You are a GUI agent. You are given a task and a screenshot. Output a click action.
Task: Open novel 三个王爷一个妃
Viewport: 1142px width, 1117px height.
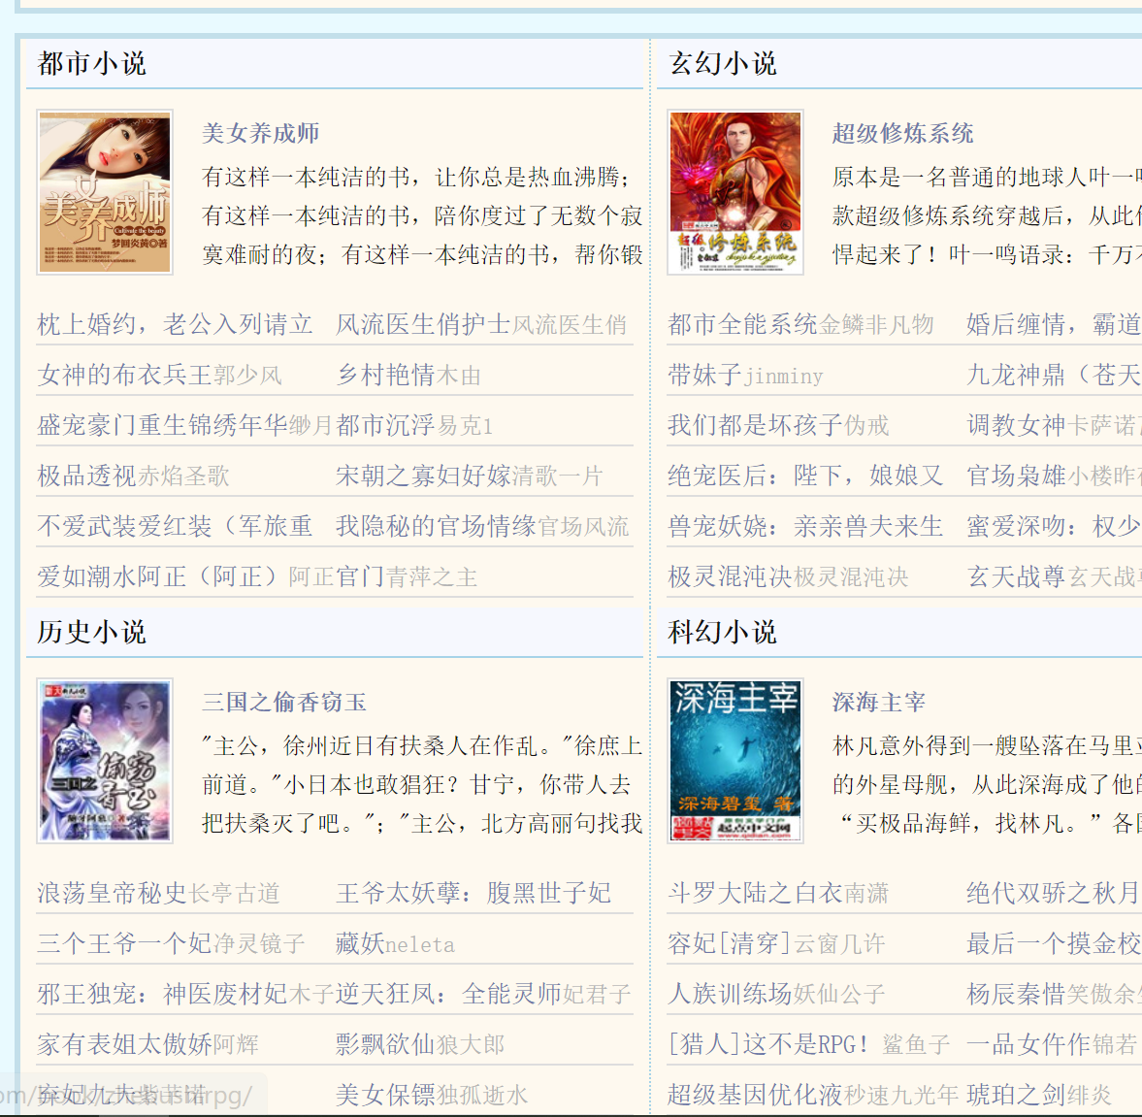tap(124, 943)
